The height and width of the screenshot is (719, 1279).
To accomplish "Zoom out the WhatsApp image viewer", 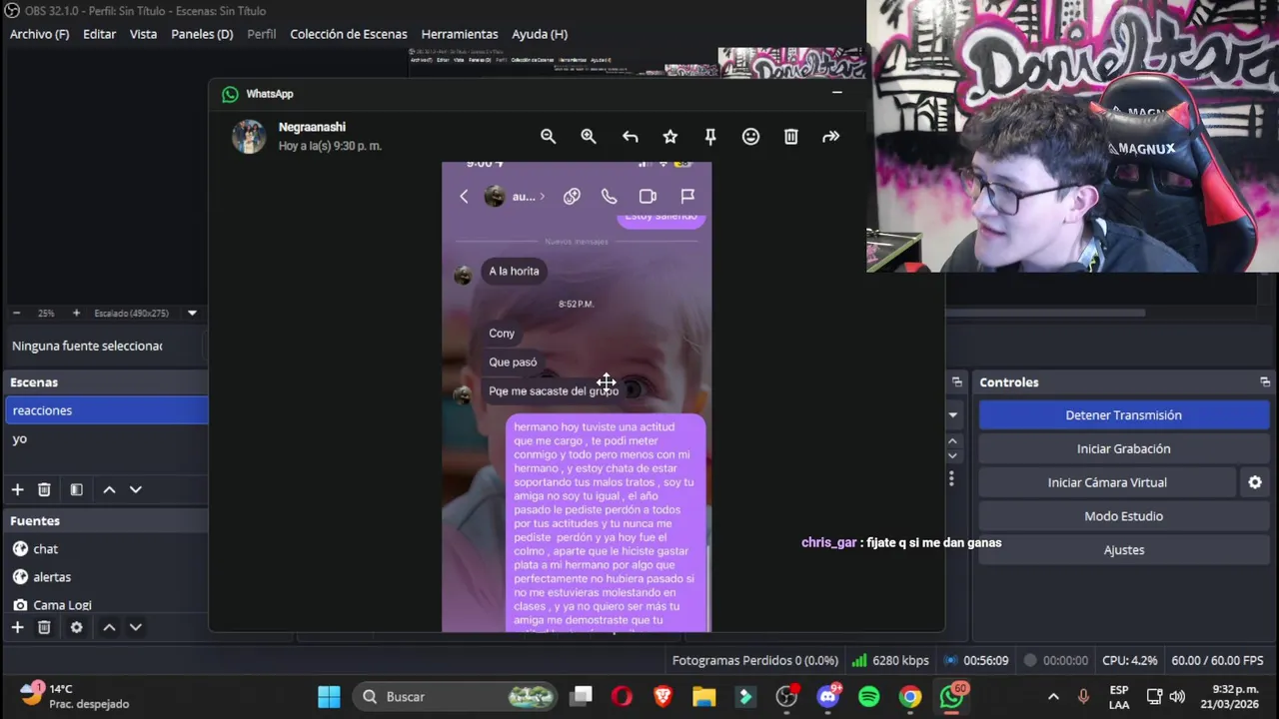I will pyautogui.click(x=548, y=137).
